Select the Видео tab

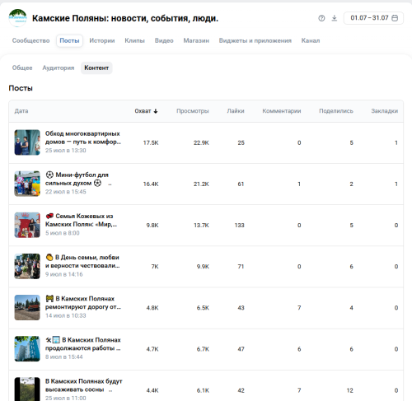(x=164, y=40)
